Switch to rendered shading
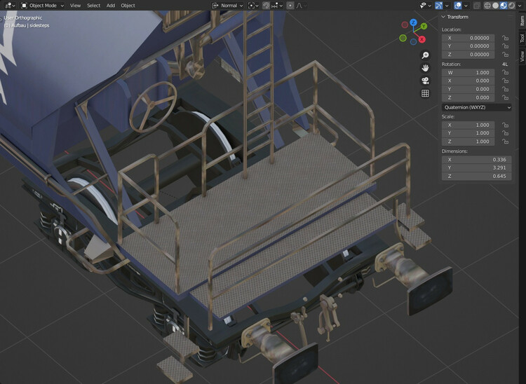 coord(511,6)
